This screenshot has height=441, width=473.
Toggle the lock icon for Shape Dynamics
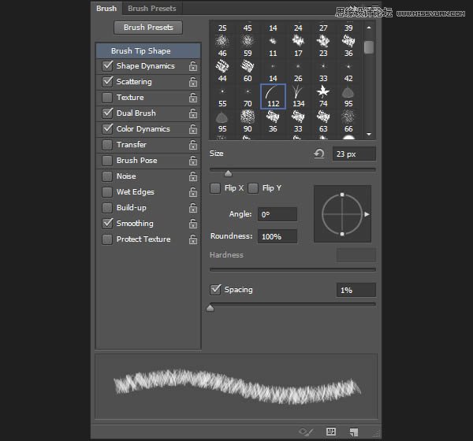point(193,66)
